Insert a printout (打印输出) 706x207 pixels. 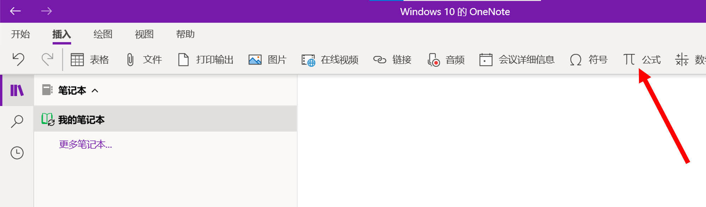click(x=206, y=59)
